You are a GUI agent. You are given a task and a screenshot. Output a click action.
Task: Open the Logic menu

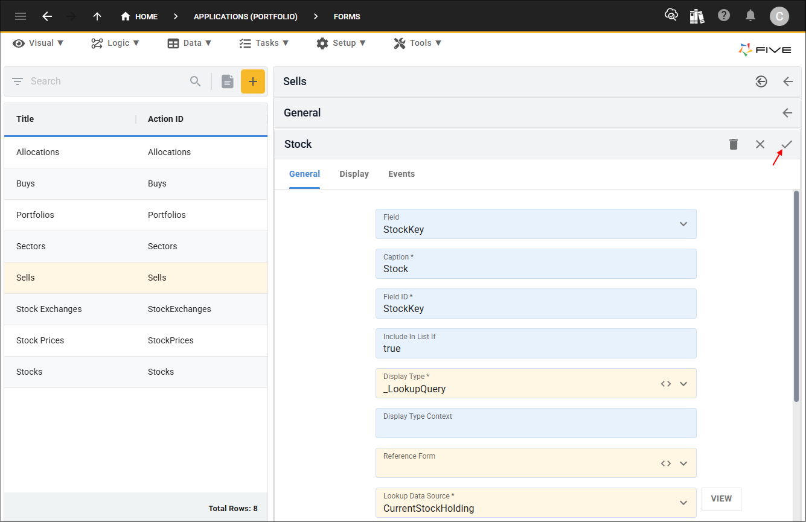point(115,43)
